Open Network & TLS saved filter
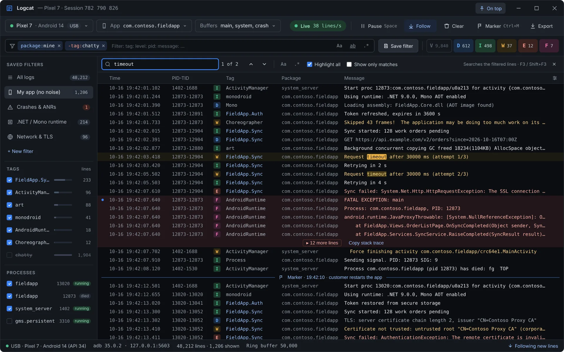This screenshot has height=352, width=564. tap(49, 137)
